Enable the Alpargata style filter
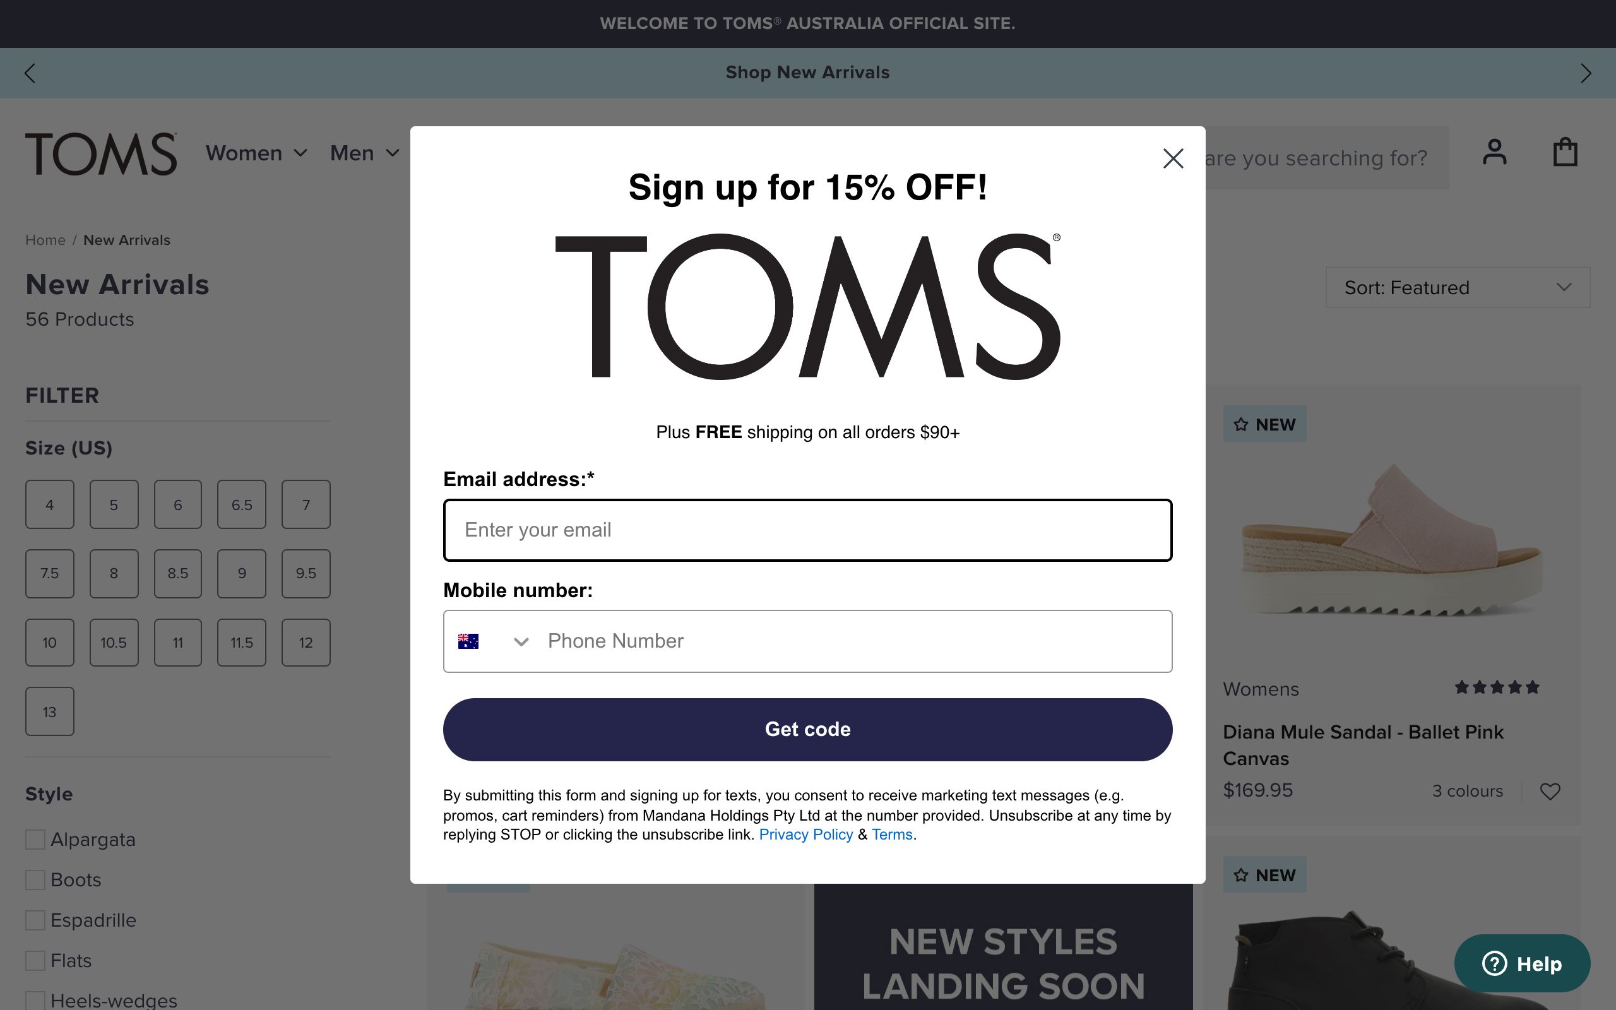 point(35,839)
